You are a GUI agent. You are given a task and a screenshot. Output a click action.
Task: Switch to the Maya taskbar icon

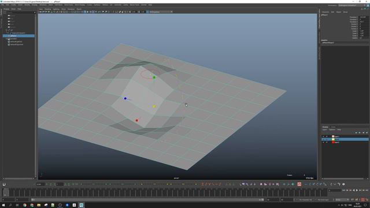(82, 205)
